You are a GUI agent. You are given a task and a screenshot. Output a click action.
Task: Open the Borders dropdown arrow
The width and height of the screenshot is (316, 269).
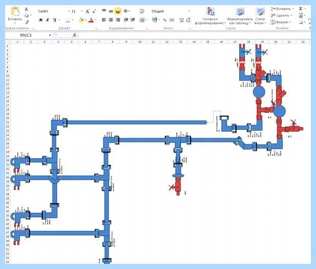pos(72,20)
